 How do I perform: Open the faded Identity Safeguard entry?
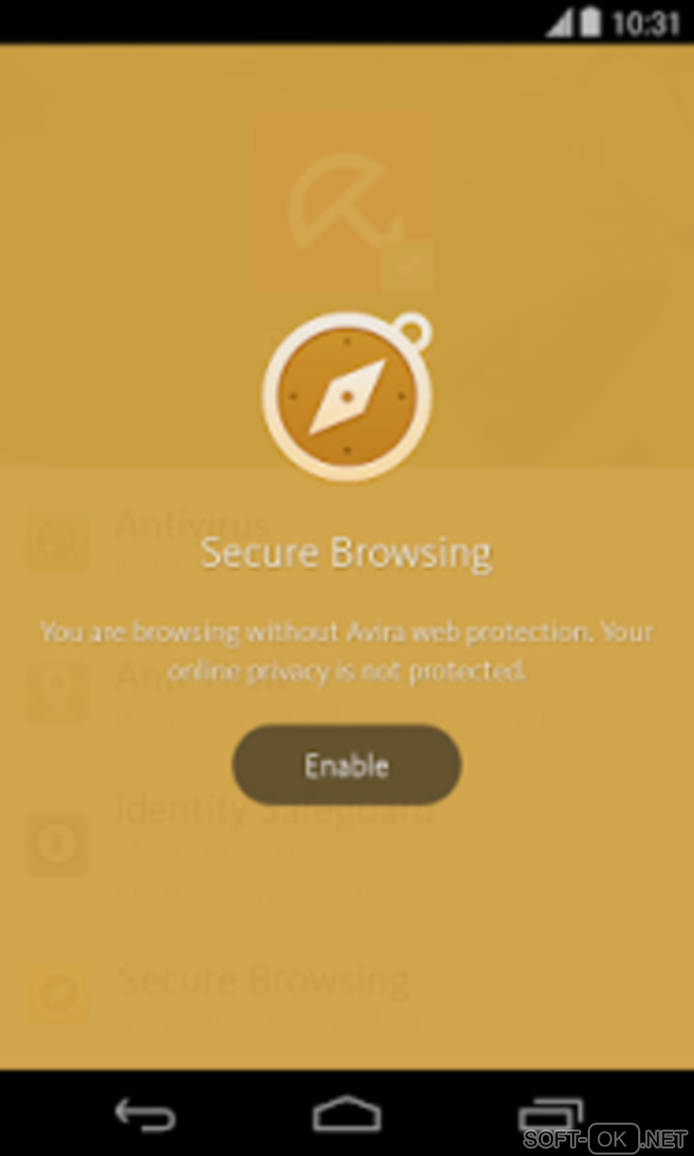(x=274, y=809)
